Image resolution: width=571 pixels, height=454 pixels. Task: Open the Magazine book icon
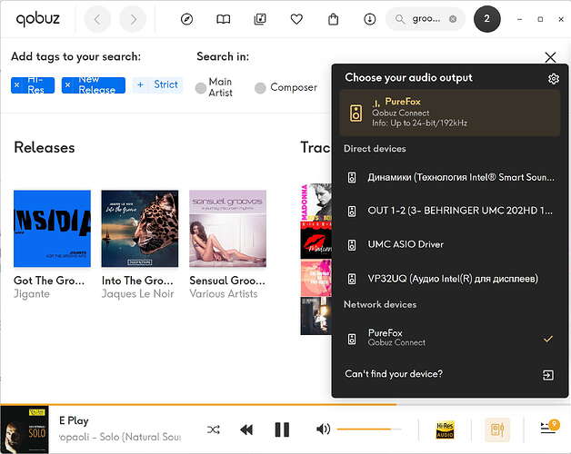[224, 19]
